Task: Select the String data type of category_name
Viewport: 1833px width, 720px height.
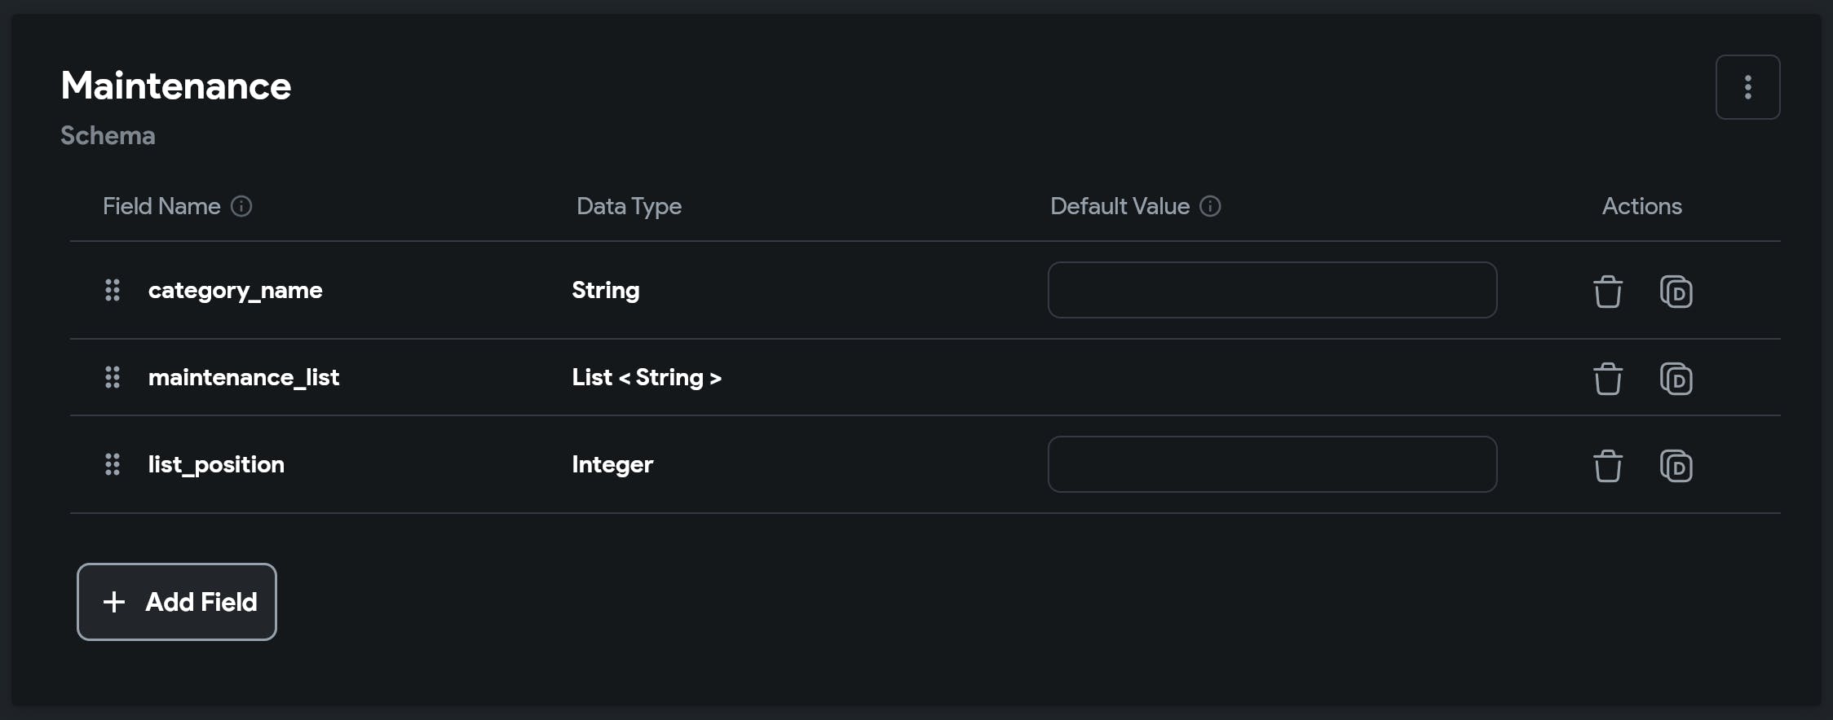Action: pos(605,290)
